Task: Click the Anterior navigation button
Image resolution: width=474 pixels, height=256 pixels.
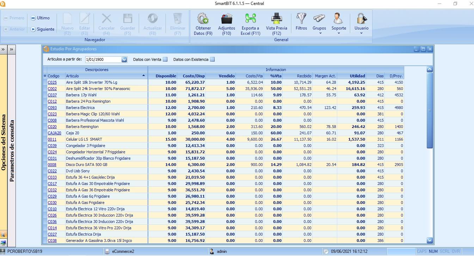Action: tap(14, 29)
